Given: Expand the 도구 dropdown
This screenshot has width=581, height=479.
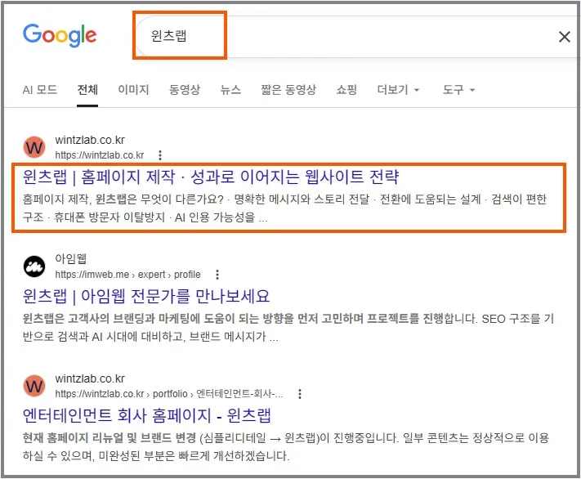Looking at the screenshot, I should tap(458, 90).
